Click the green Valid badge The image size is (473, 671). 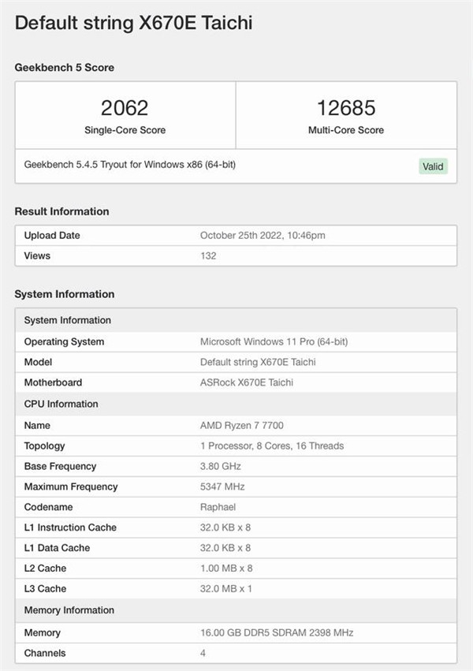[433, 166]
